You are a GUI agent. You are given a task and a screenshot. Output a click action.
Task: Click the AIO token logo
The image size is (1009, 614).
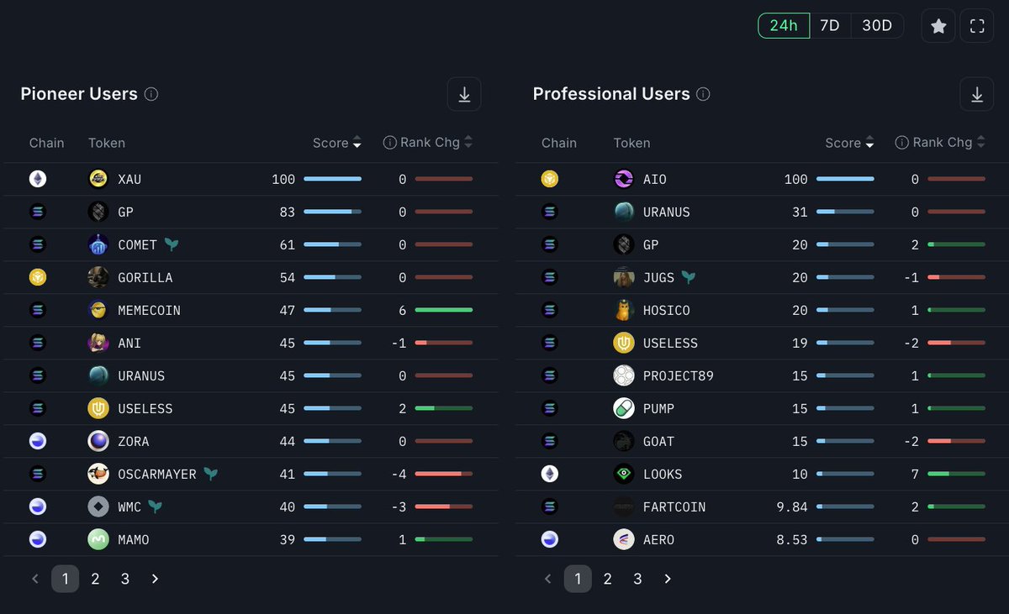click(624, 179)
